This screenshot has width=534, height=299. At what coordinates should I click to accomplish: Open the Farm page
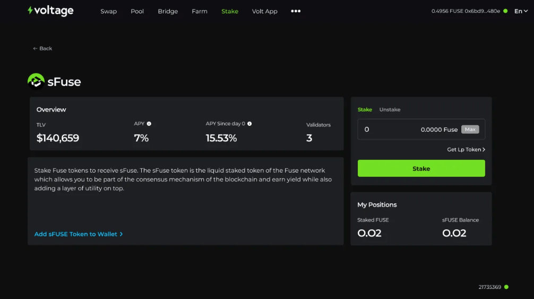point(200,11)
